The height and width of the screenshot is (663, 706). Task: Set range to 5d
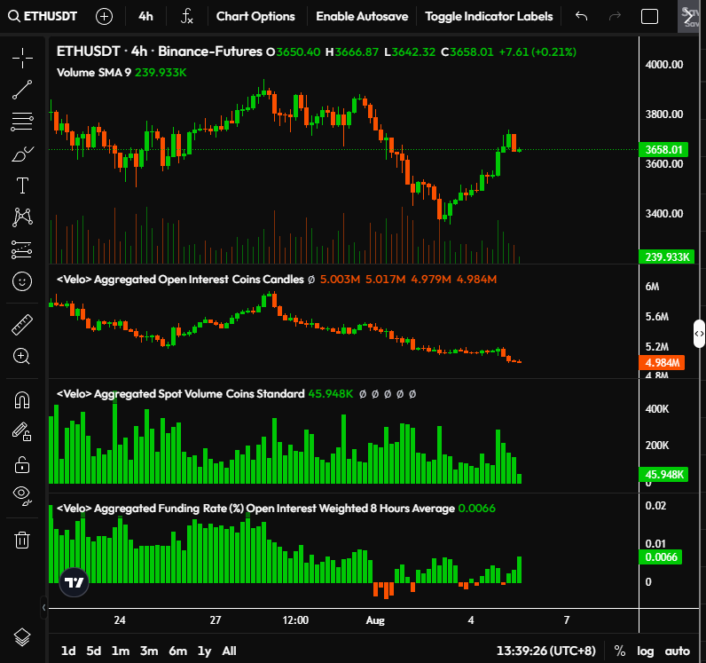click(x=94, y=651)
